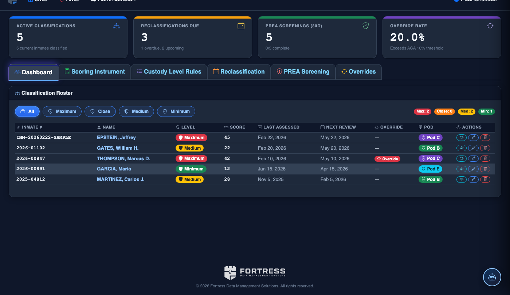Screen dimensions: 510x295
Task: View GATES, William H. details via eye icon
Action: [462, 148]
